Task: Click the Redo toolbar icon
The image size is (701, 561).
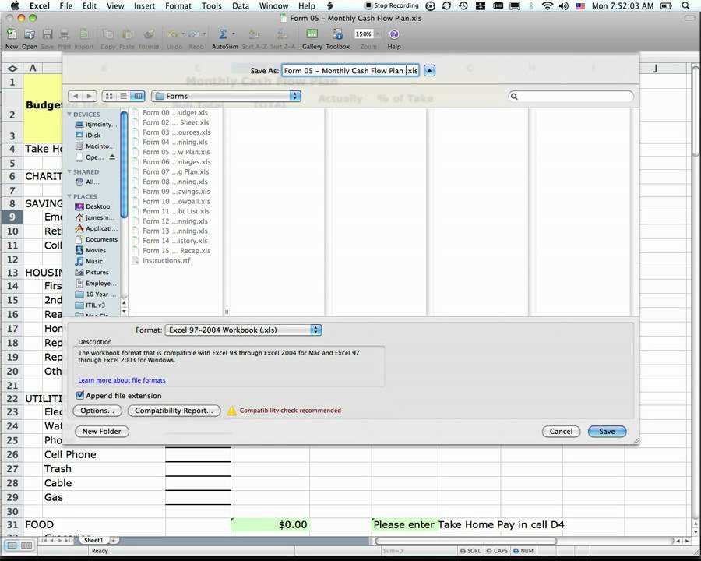Action: pyautogui.click(x=194, y=34)
